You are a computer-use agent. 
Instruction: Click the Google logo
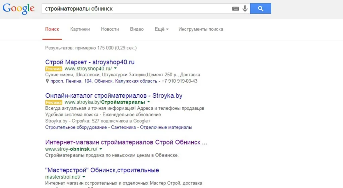[18, 9]
